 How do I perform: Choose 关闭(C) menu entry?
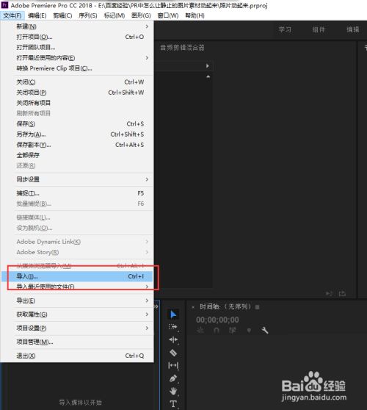(x=77, y=82)
